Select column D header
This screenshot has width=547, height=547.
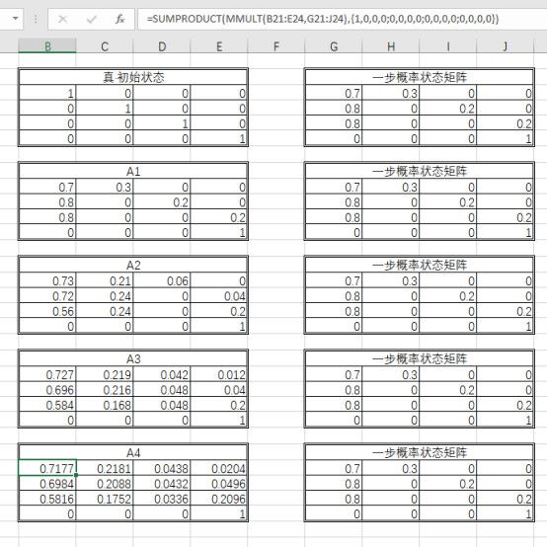[162, 46]
